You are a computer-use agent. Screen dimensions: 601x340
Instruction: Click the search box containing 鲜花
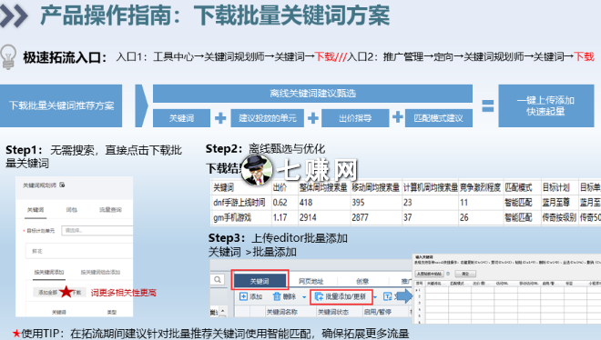pyautogui.click(x=80, y=251)
